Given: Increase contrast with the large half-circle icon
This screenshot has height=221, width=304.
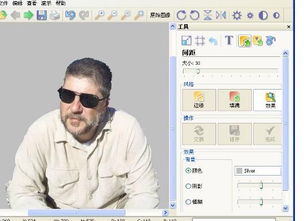Looking at the screenshot, I should tap(263, 15).
